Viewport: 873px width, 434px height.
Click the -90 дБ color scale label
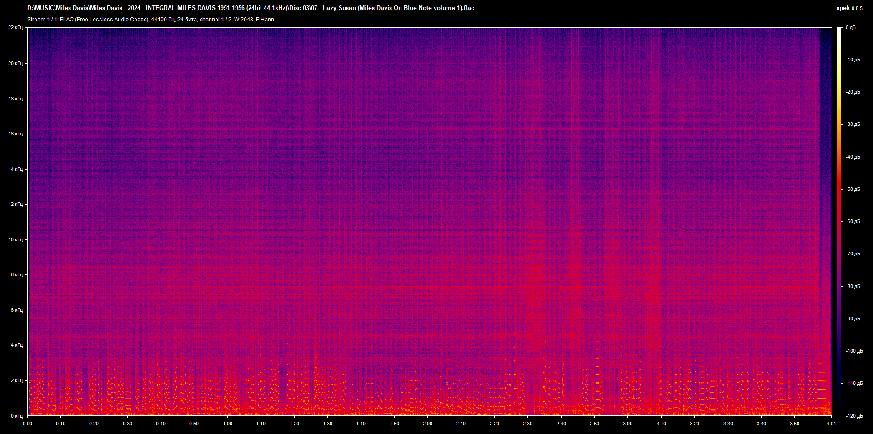pos(853,319)
